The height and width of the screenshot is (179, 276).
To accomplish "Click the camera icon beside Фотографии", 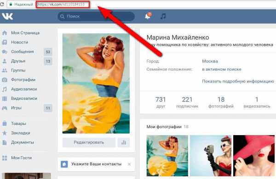I will (x=5, y=80).
